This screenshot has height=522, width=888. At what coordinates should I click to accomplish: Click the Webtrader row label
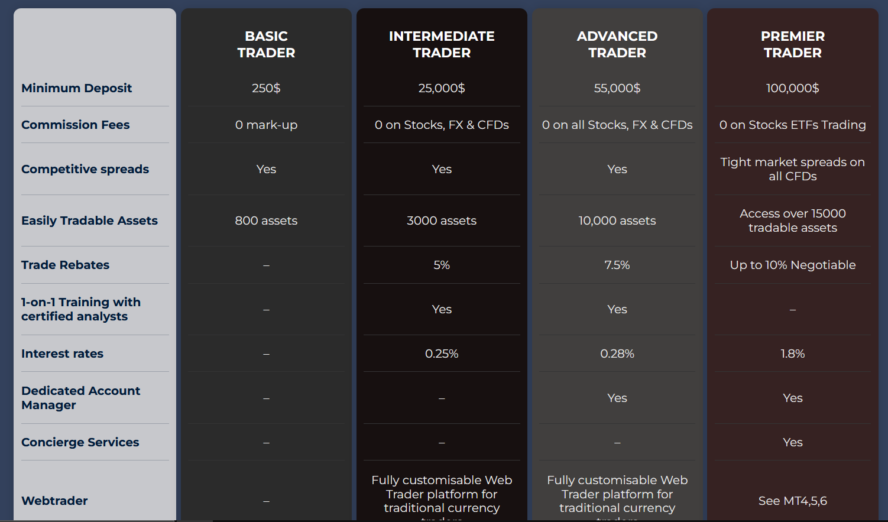click(x=54, y=501)
